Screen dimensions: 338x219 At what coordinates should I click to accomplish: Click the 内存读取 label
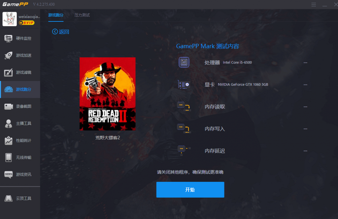click(215, 107)
